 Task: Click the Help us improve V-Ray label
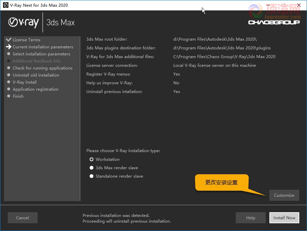(109, 83)
